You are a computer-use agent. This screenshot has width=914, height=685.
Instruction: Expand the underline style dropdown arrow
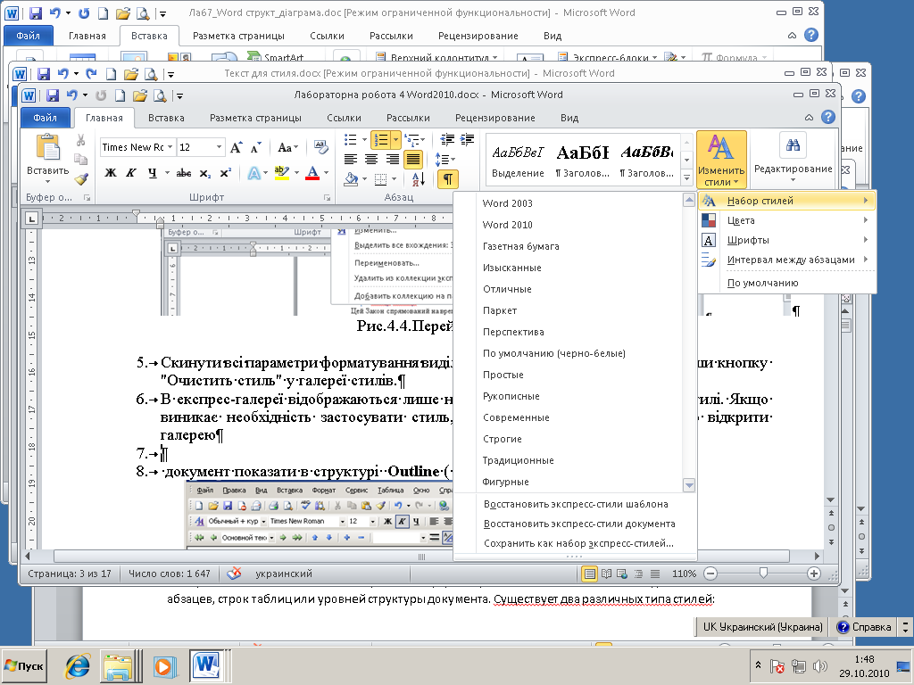(x=167, y=173)
